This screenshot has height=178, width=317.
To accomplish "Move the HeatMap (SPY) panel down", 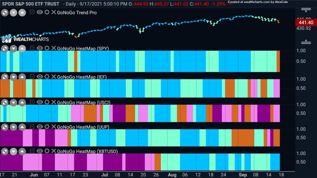I will [13, 49].
